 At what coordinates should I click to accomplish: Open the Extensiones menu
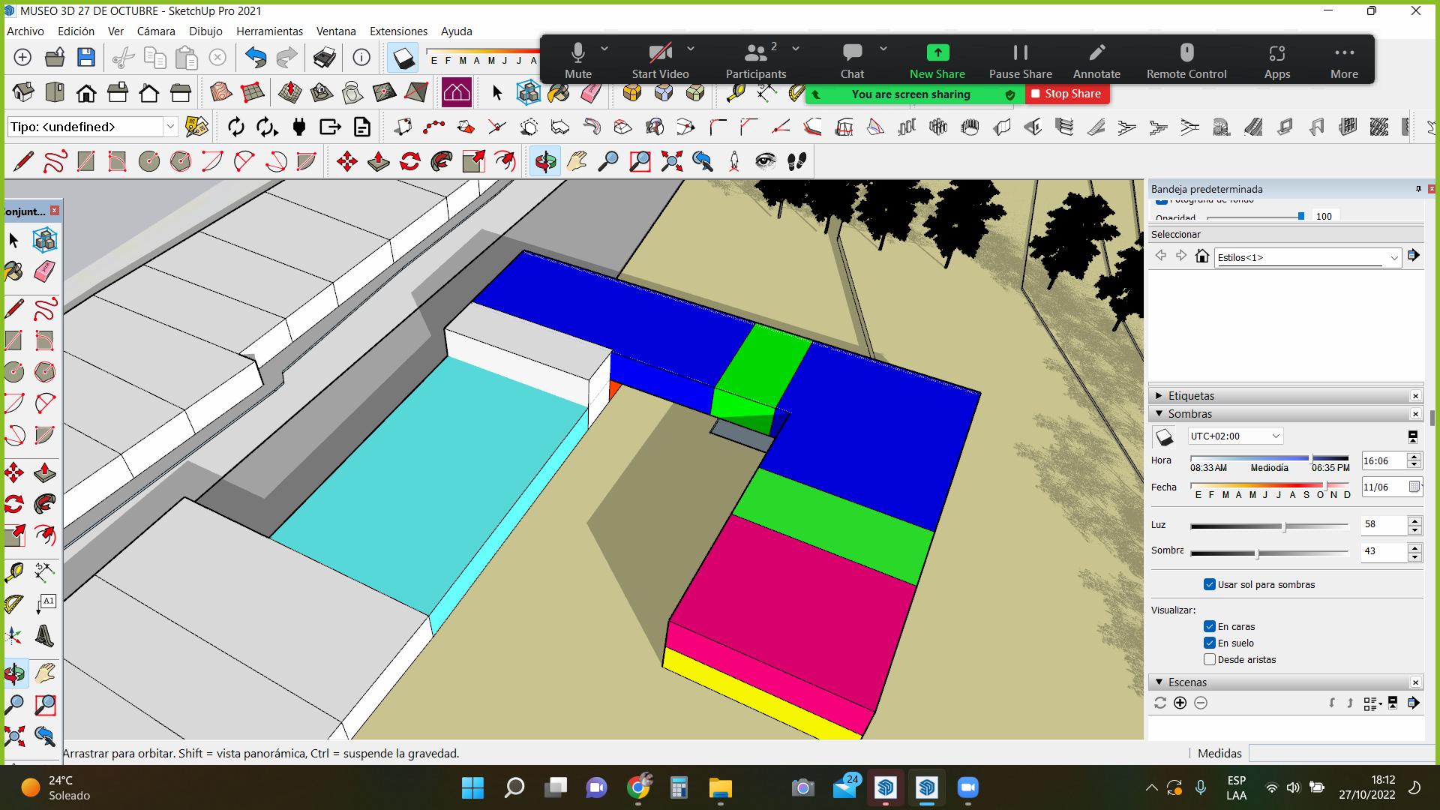tap(398, 31)
